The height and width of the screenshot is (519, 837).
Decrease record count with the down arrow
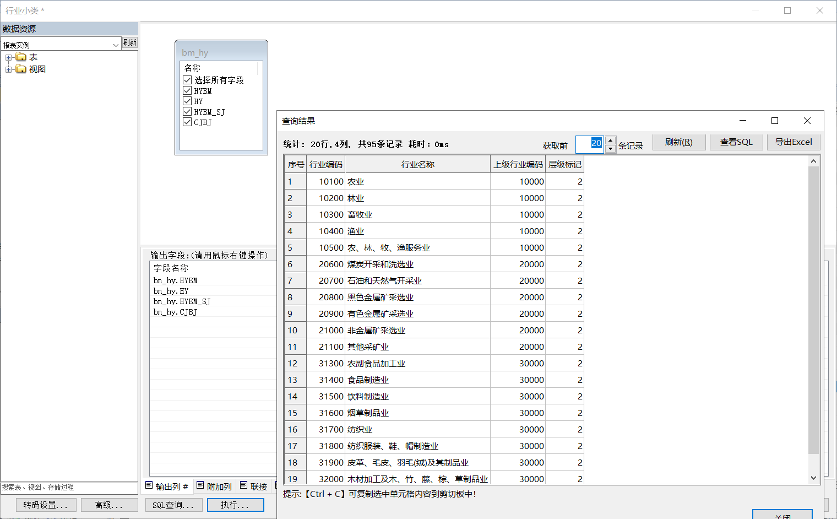[610, 149]
